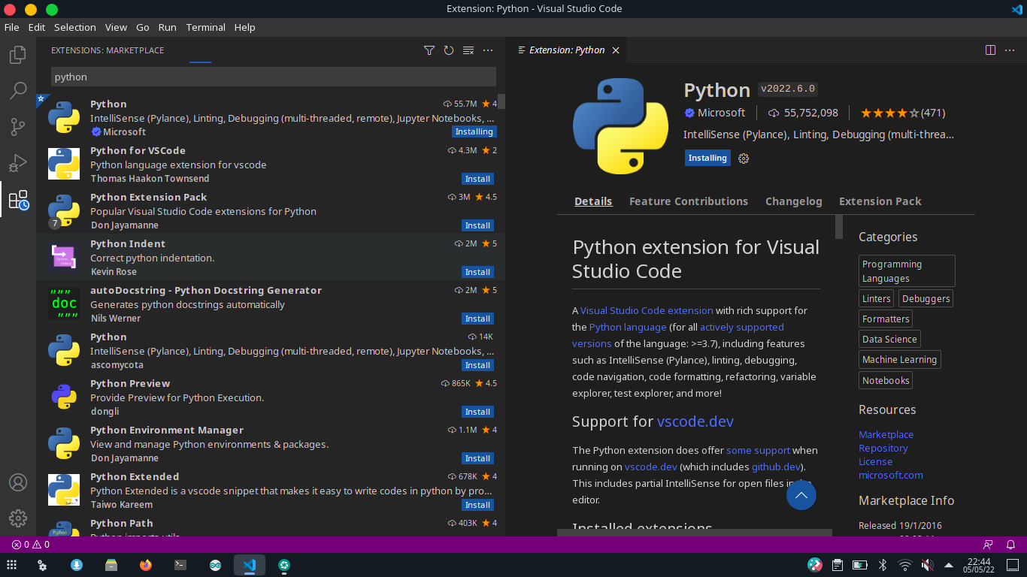
Task: Click the errors and warnings status indicator
Action: click(31, 545)
